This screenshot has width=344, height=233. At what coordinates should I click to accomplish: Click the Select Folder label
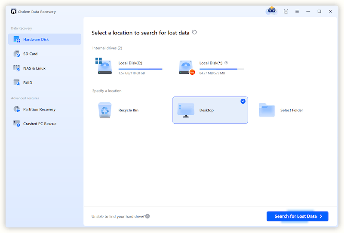(292, 110)
